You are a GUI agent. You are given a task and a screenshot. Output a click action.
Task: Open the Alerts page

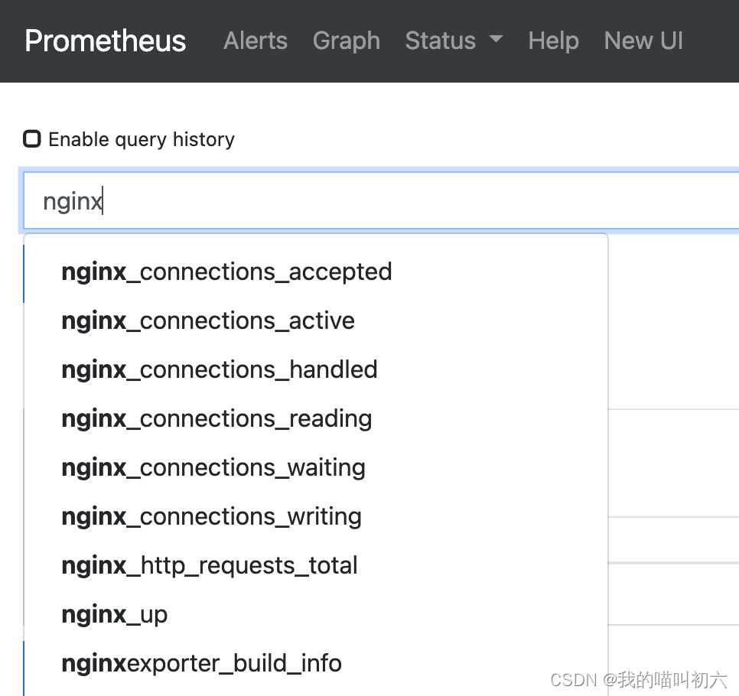click(x=255, y=41)
